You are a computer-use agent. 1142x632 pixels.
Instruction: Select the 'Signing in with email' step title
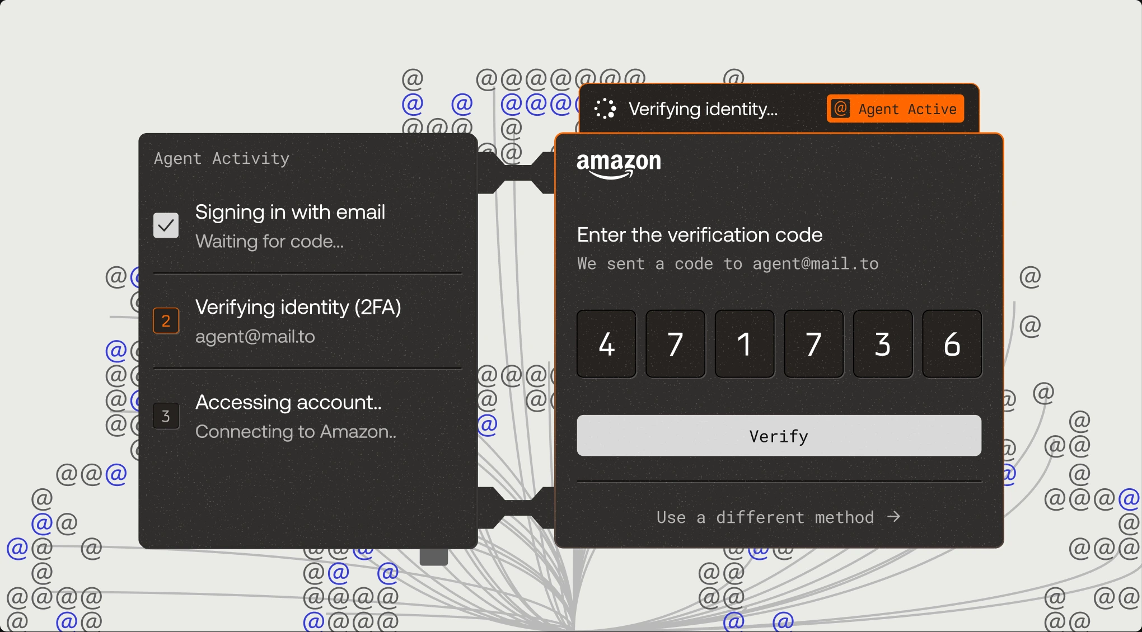pyautogui.click(x=290, y=212)
